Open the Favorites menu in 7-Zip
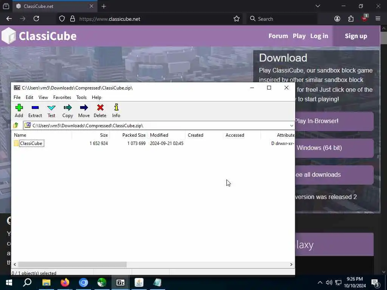This screenshot has height=290, width=387. [62, 97]
